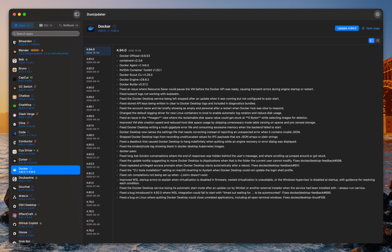Image resolution: width=392 pixels, height=252 pixels.
Task: Select the Bruno app icon
Action: click(15, 70)
